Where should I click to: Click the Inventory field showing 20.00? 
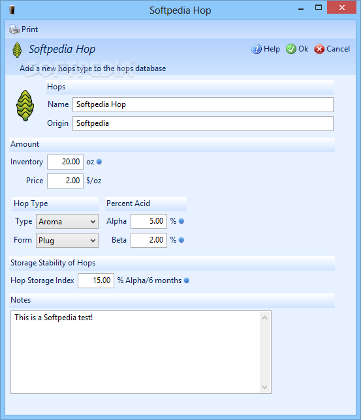pos(65,162)
